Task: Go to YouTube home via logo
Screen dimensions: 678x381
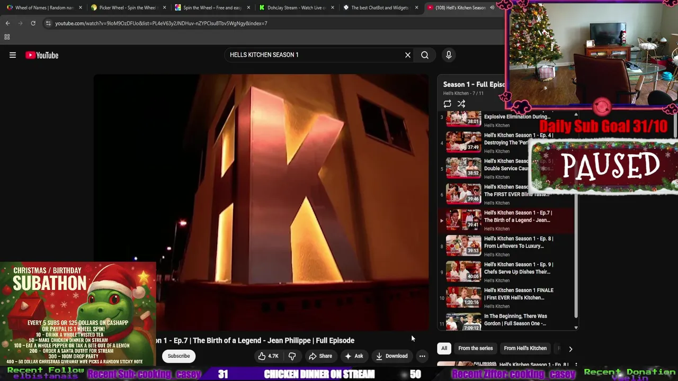Action: coord(42,55)
